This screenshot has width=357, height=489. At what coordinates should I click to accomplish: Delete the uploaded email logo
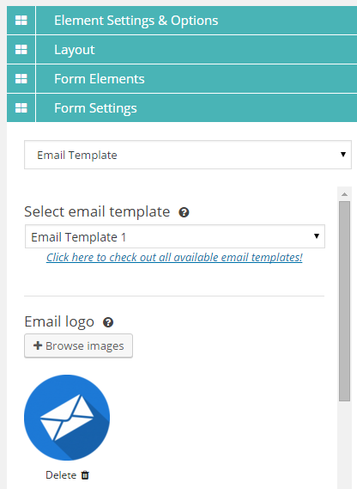[x=67, y=475]
